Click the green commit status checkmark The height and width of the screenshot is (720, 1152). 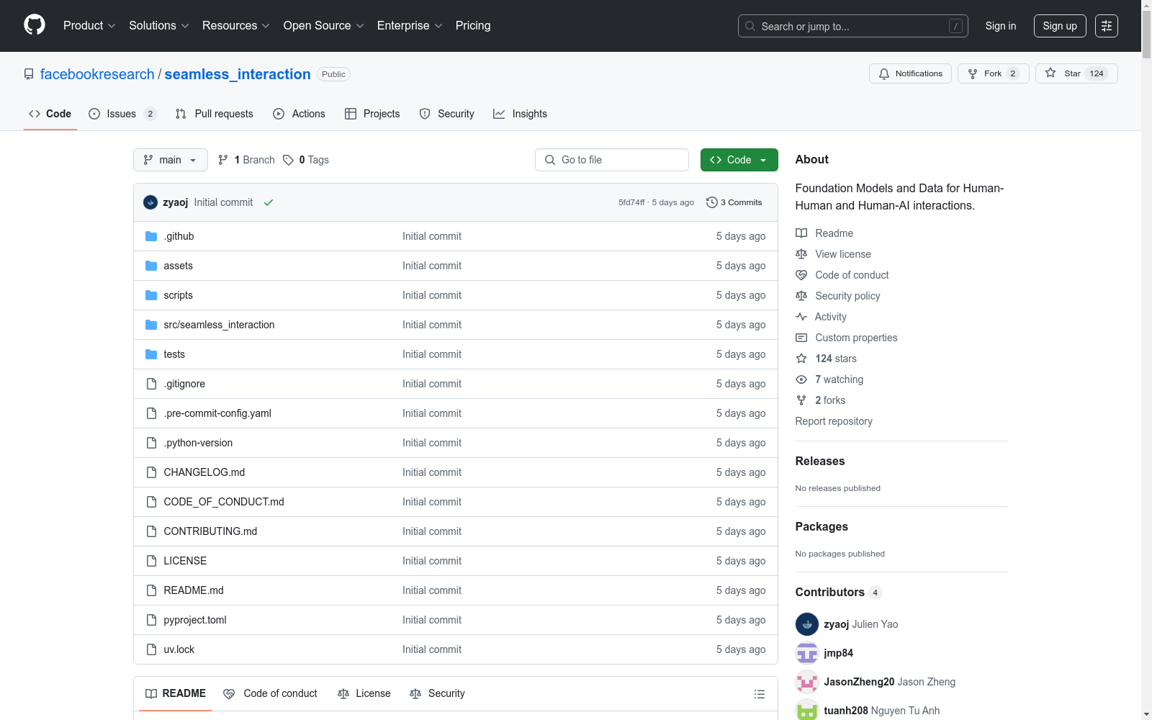pyautogui.click(x=269, y=202)
